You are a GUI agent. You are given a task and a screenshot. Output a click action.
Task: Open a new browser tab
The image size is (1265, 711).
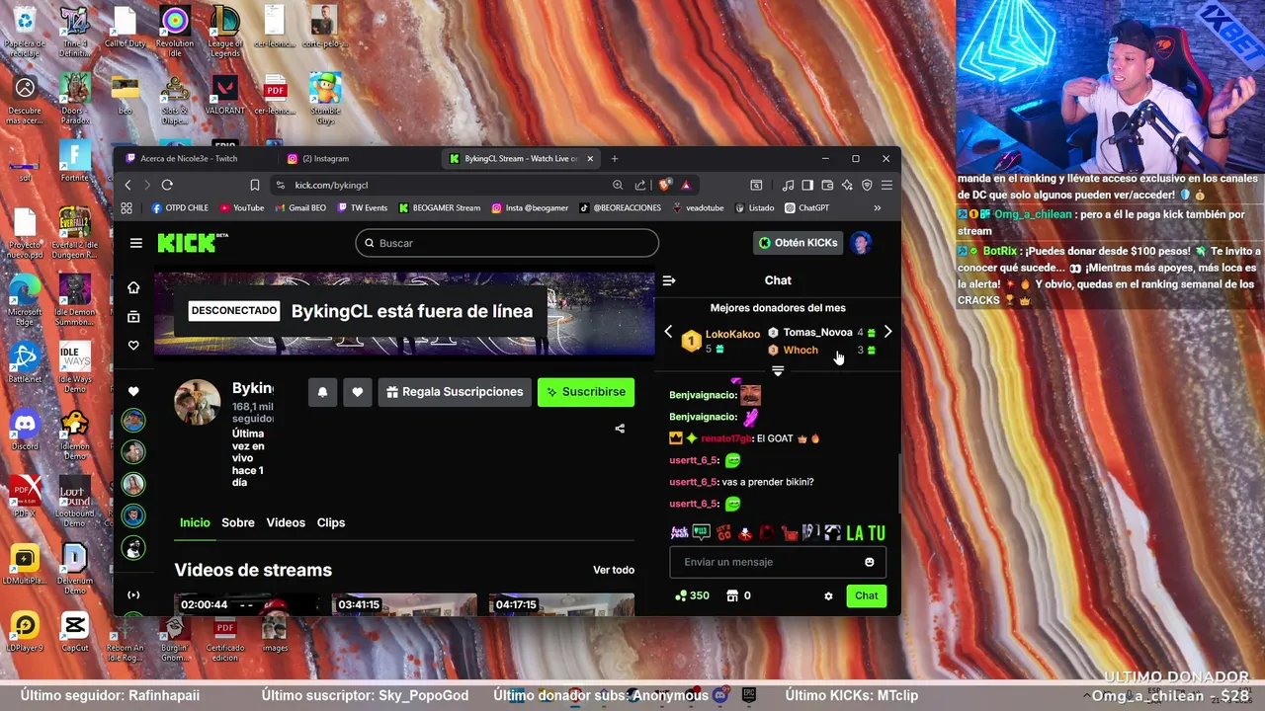coord(614,158)
